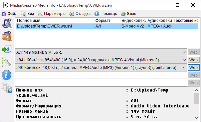
Task: Click the blue info icon beside Помощь
Action: (x=96, y=14)
